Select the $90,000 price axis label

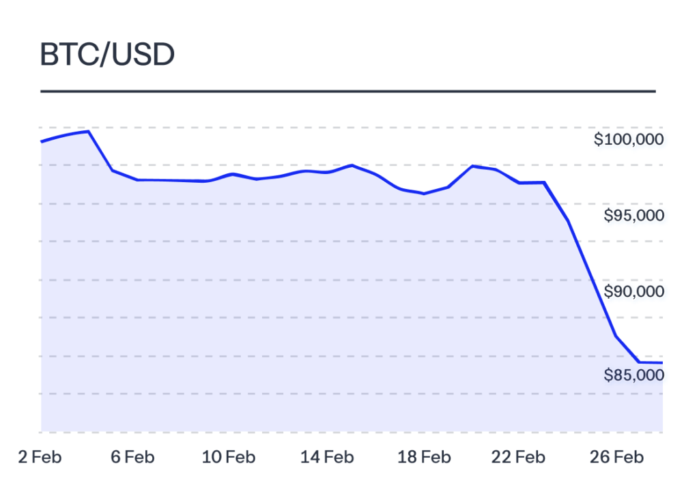click(635, 292)
